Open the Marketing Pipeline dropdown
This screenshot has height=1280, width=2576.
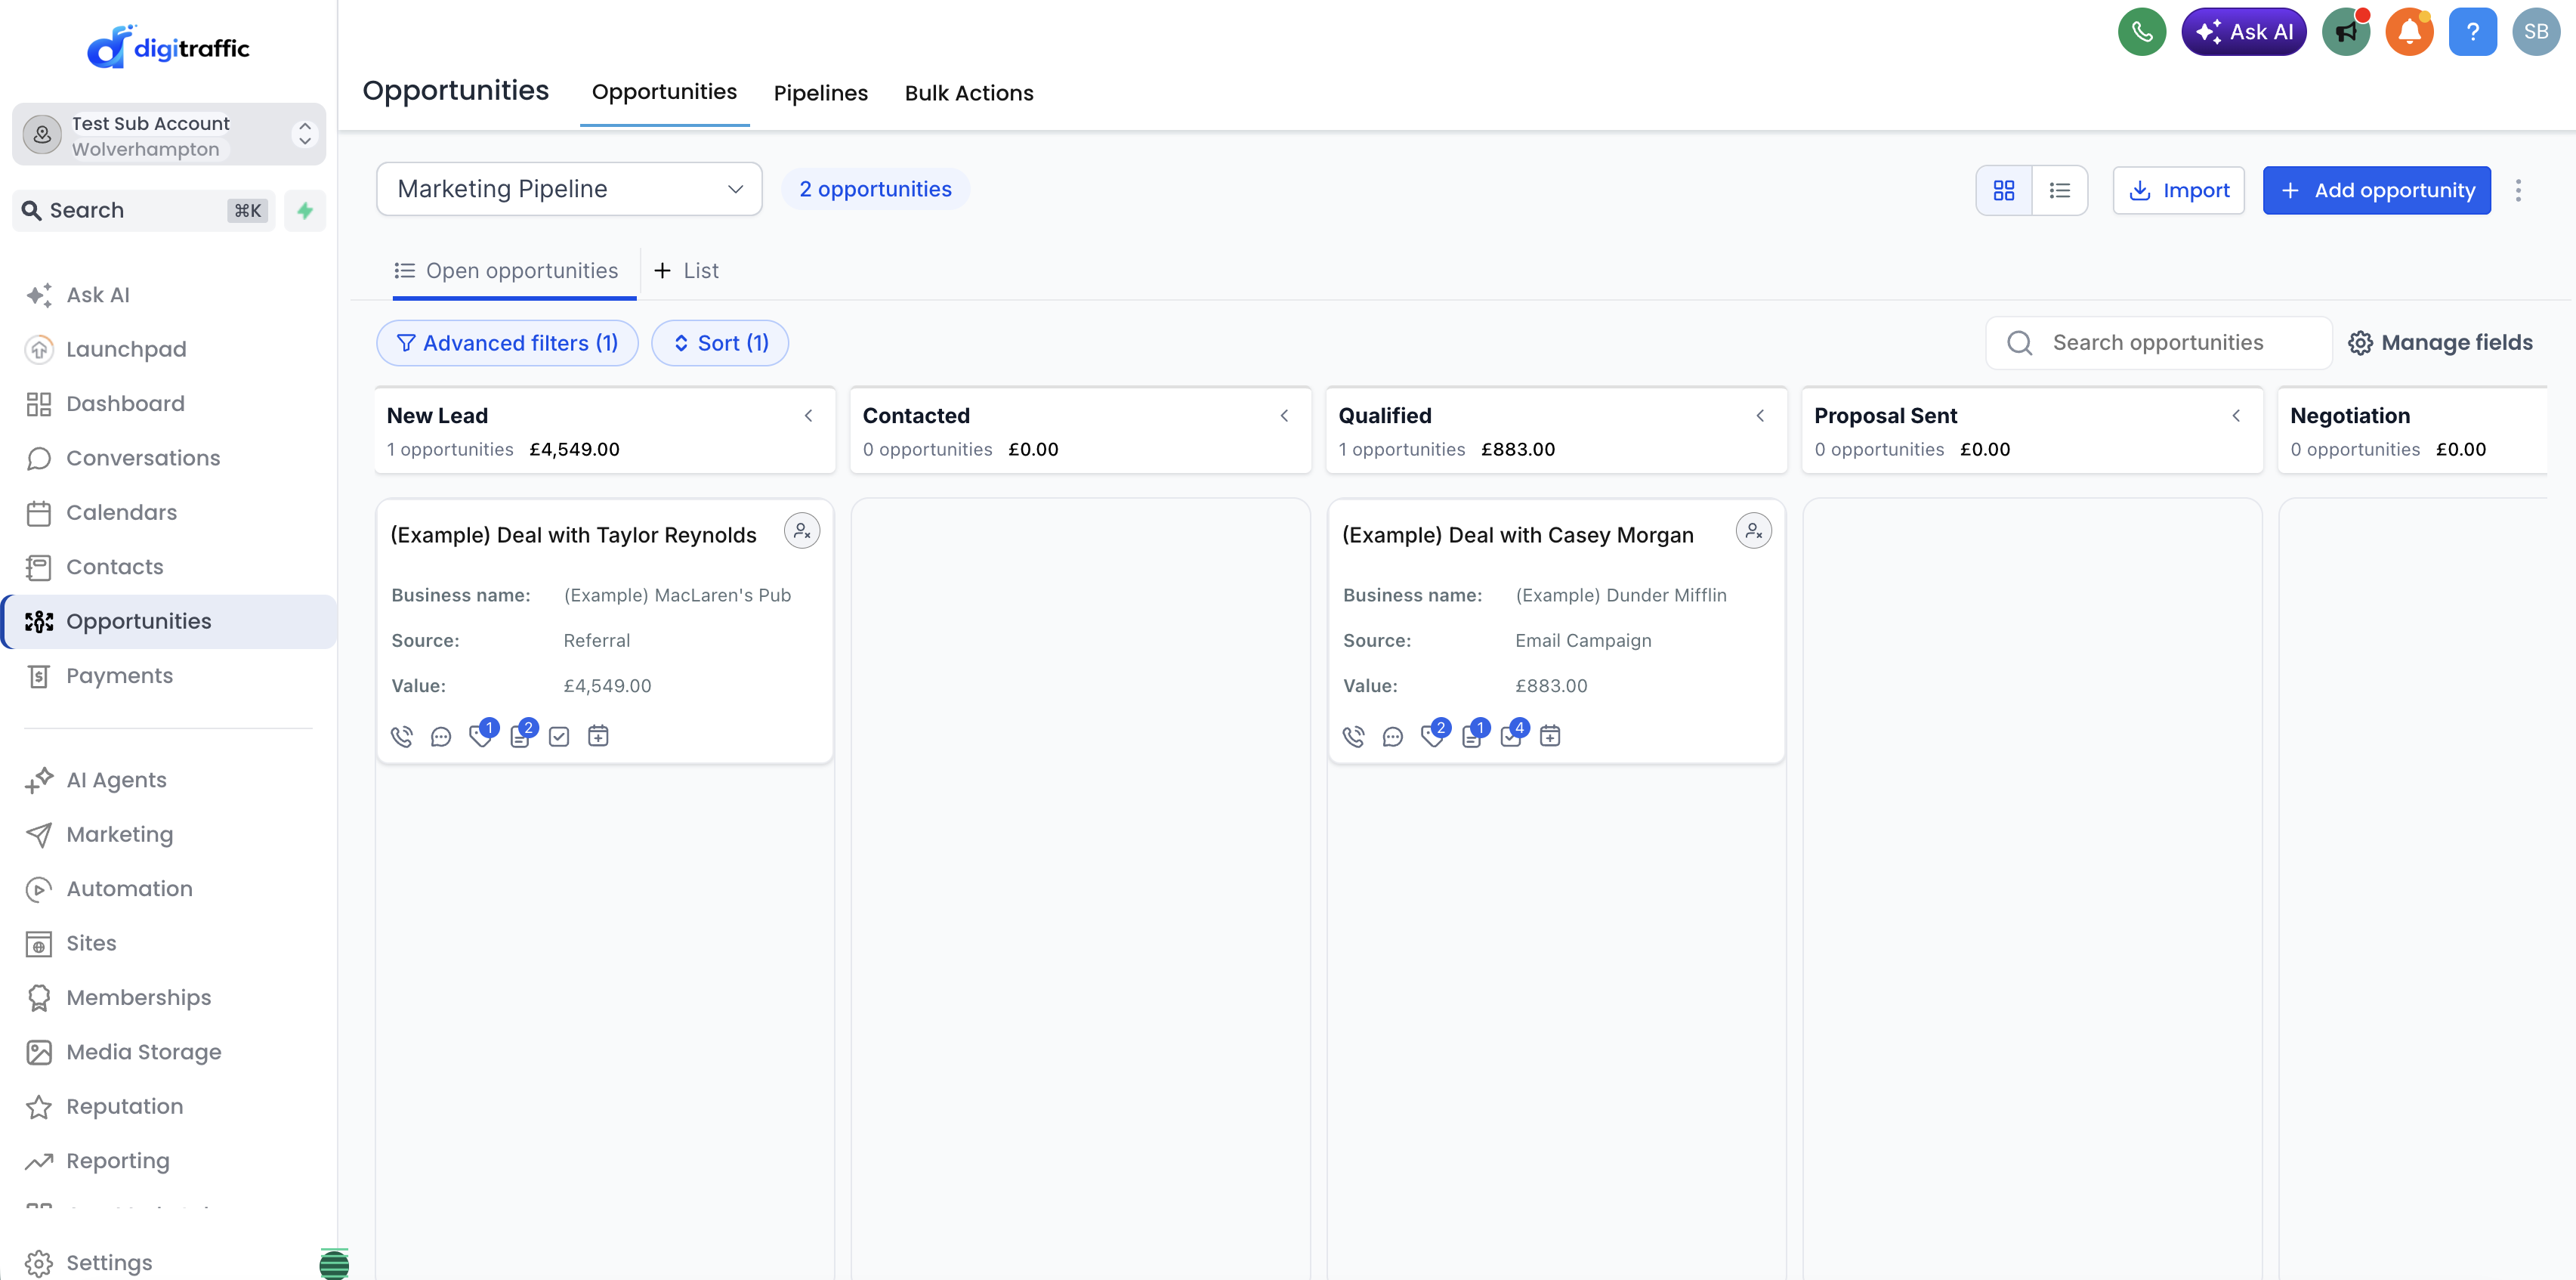[569, 189]
